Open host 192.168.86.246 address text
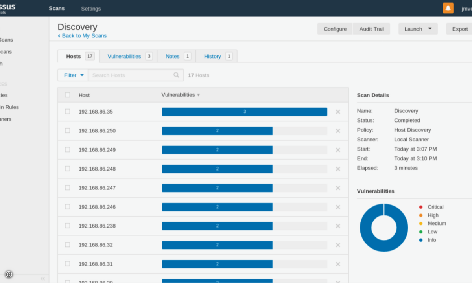 [x=97, y=207]
